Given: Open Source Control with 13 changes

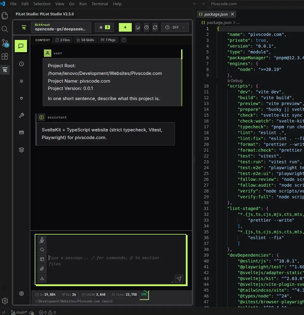Looking at the screenshot, I should pyautogui.click(x=5, y=43).
